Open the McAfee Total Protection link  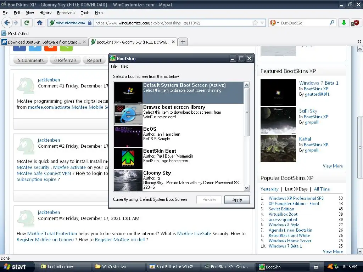coord(52,234)
